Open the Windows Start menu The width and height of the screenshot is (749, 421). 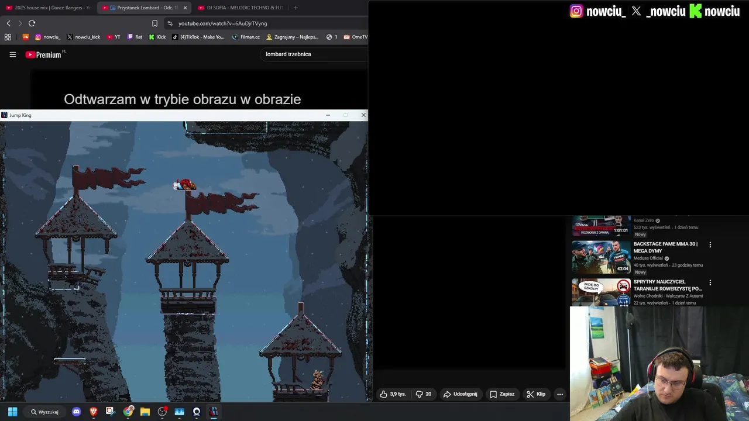click(12, 412)
